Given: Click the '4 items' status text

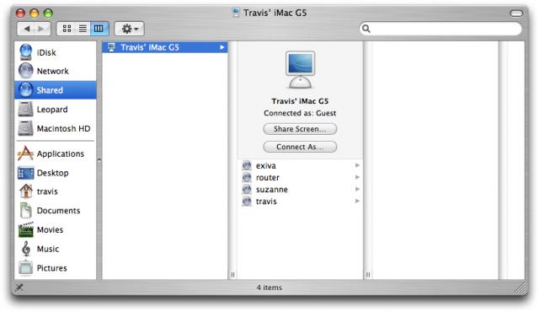Looking at the screenshot, I should pyautogui.click(x=269, y=288).
